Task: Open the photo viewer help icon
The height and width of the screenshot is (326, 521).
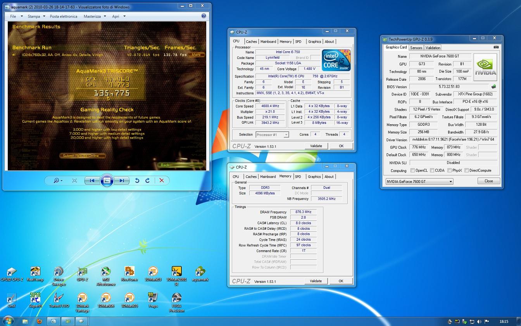Action: click(x=204, y=16)
